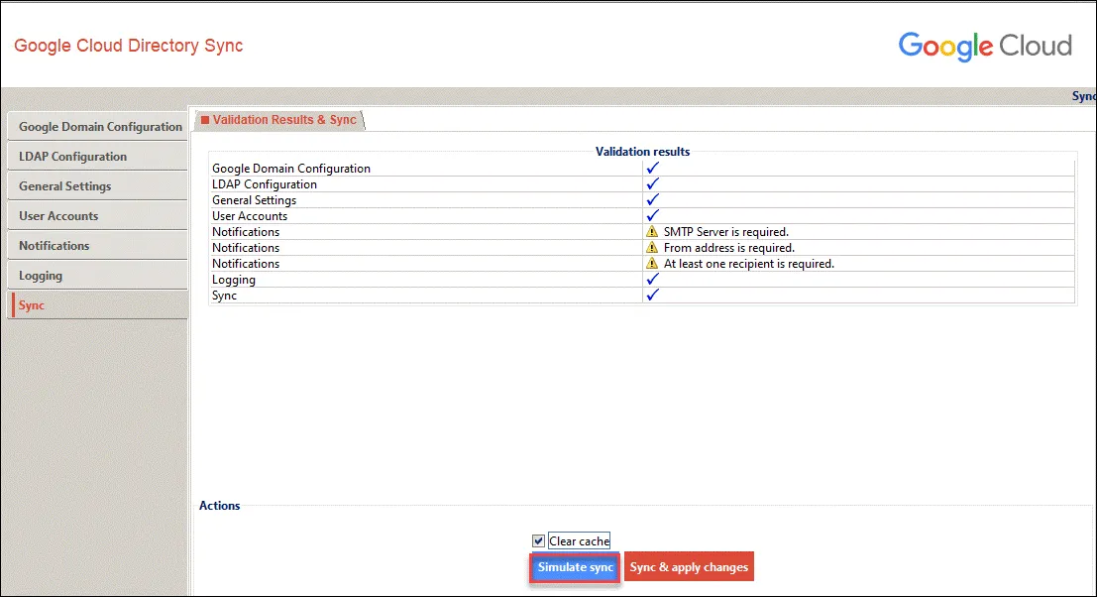The width and height of the screenshot is (1097, 597).
Task: Click Notifications label in recipient row
Action: coord(246,264)
